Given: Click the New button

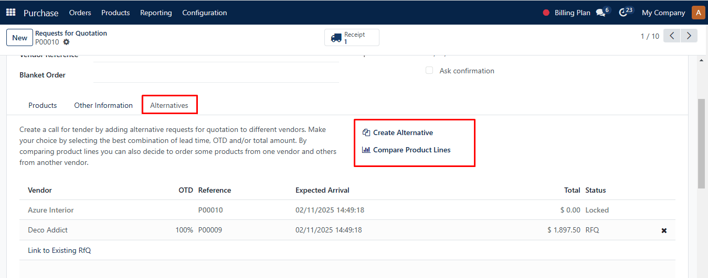Looking at the screenshot, I should click(20, 38).
